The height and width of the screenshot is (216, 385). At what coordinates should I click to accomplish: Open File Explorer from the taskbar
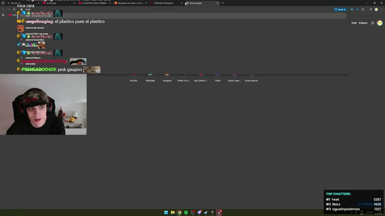[173, 212]
